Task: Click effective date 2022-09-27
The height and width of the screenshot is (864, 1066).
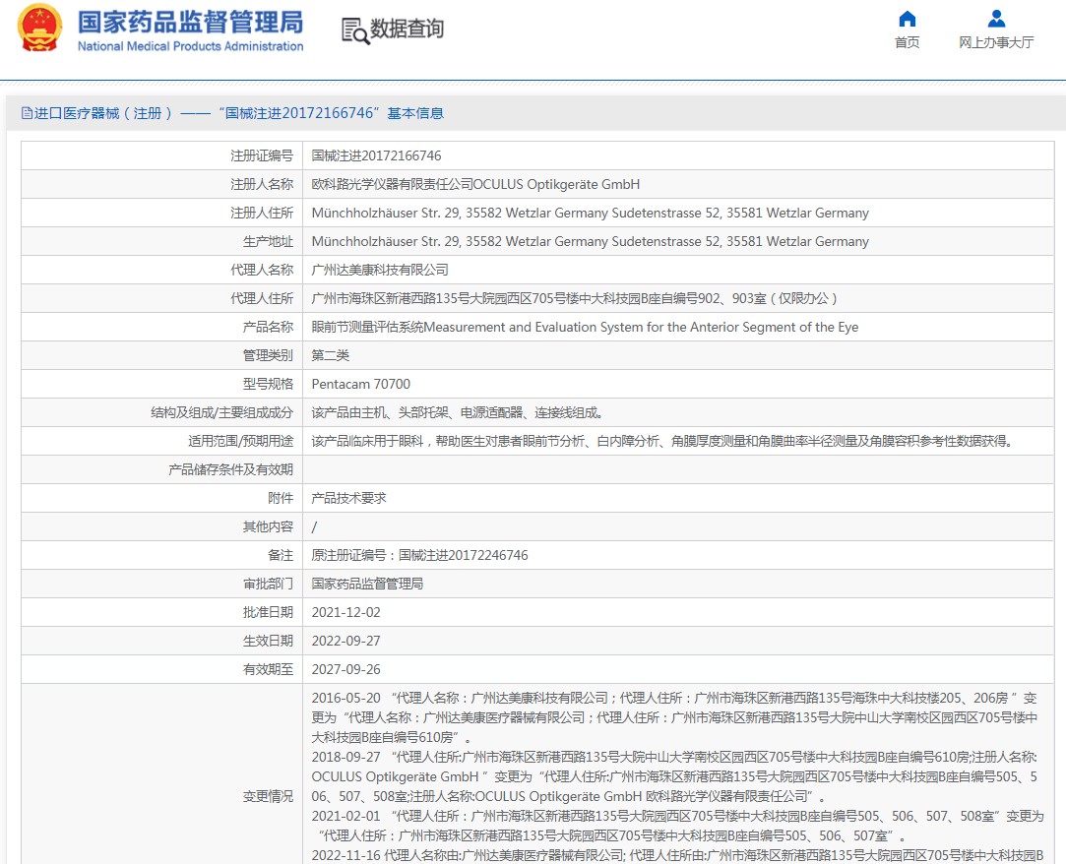Action: coord(346,641)
